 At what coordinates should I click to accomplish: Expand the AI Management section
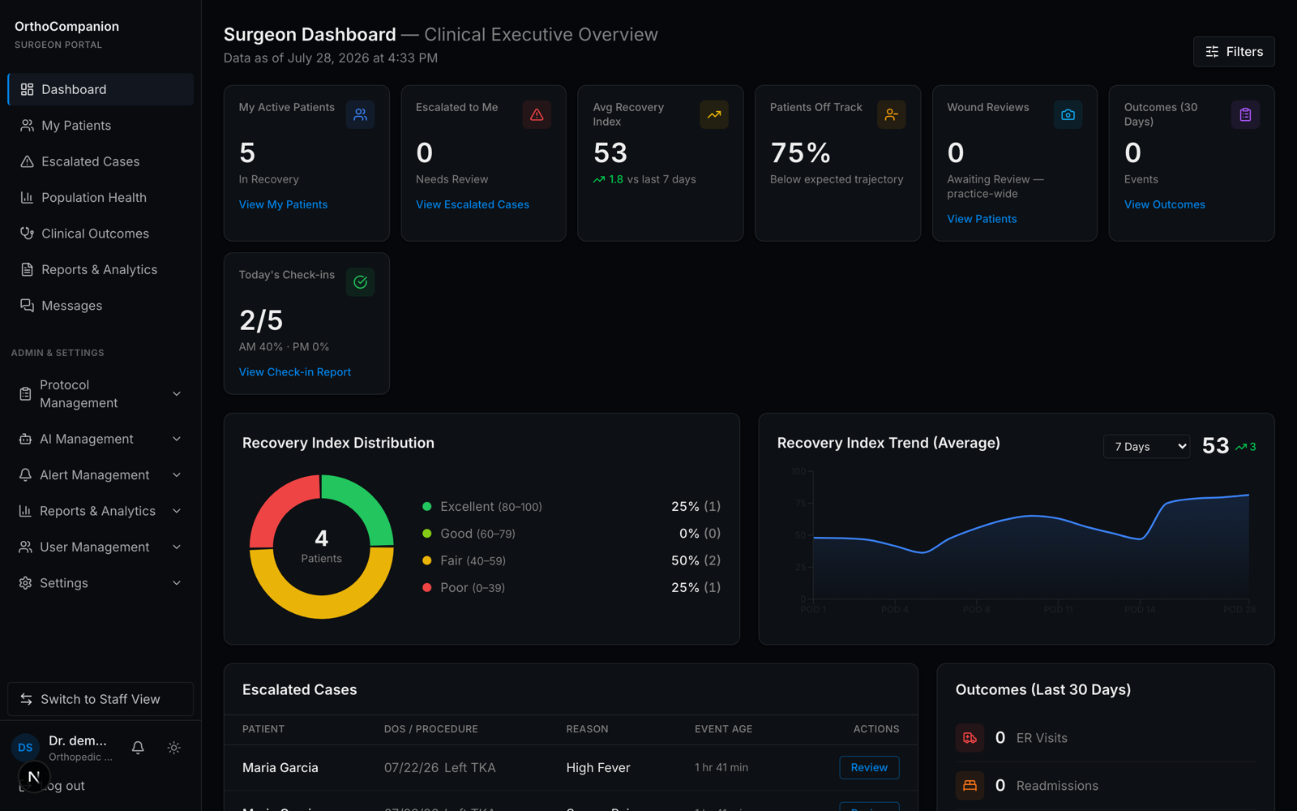(x=101, y=439)
